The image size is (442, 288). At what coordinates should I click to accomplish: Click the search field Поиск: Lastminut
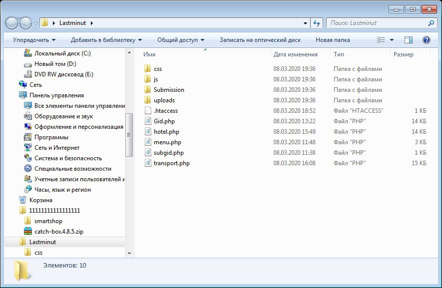tap(377, 23)
